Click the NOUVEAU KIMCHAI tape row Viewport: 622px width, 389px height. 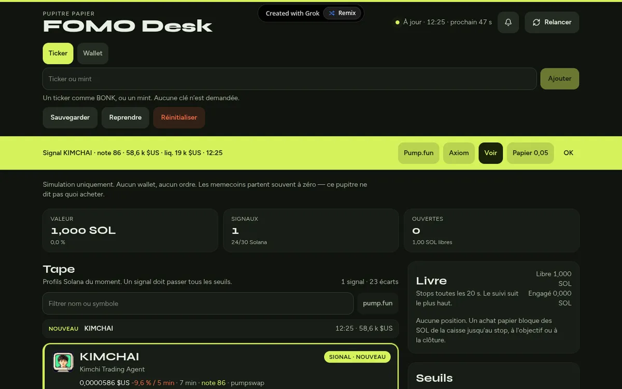click(221, 328)
